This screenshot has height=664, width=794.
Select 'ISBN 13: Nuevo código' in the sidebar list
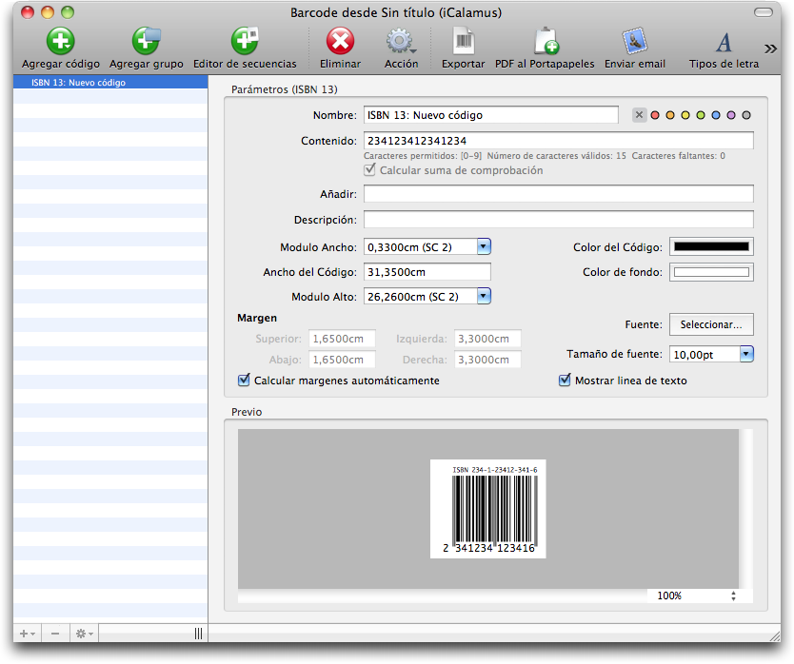coord(110,83)
